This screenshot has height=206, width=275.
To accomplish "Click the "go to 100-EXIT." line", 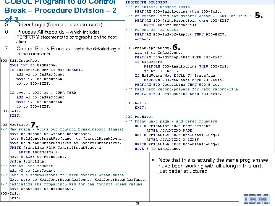I will tap(161, 71).
